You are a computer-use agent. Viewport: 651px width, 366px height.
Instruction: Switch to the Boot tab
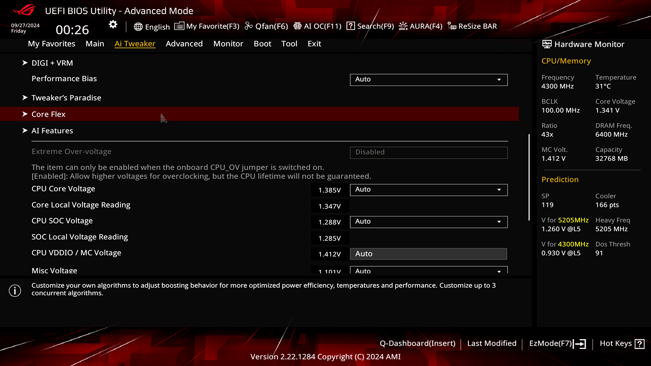point(262,44)
